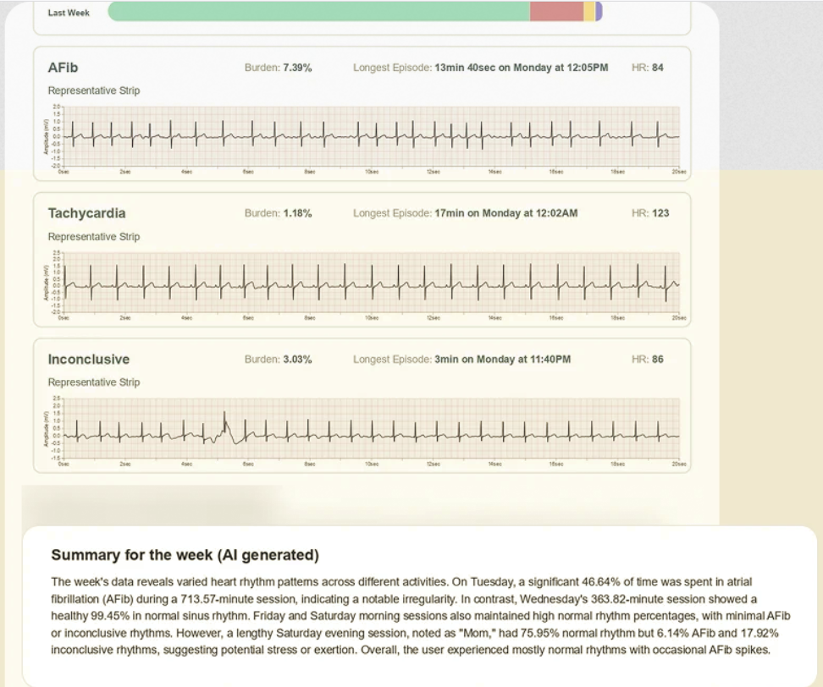823x687 pixels.
Task: Click the AFib burden value 7.39%
Action: click(297, 68)
